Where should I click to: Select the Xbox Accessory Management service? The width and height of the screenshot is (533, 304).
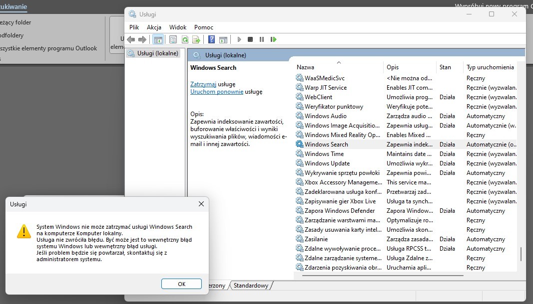tap(406, 182)
